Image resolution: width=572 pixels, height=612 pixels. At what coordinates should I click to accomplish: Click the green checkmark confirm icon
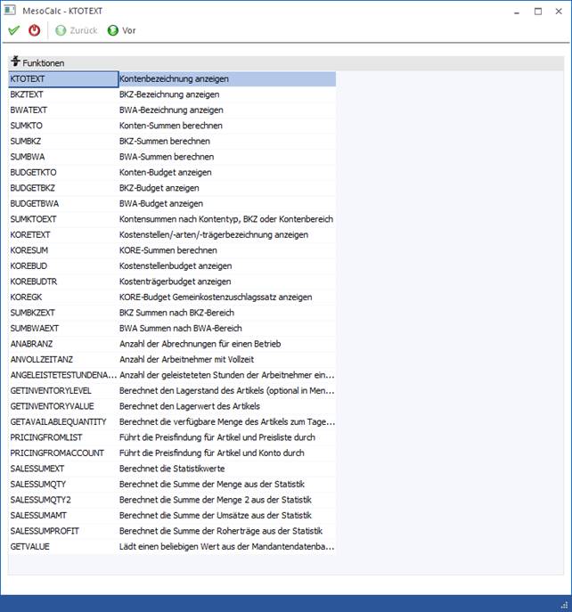(13, 30)
